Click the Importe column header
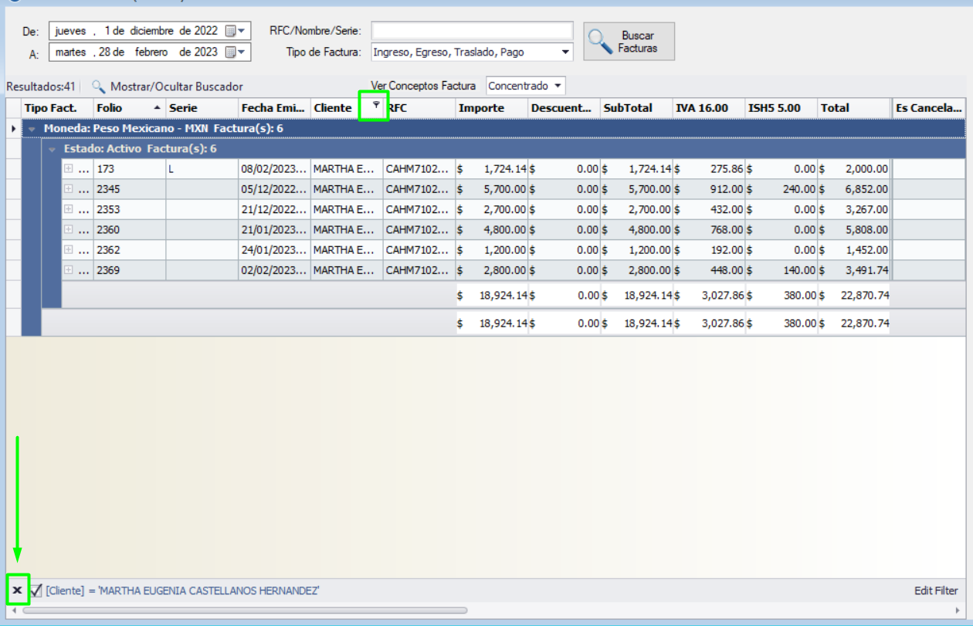 click(492, 108)
